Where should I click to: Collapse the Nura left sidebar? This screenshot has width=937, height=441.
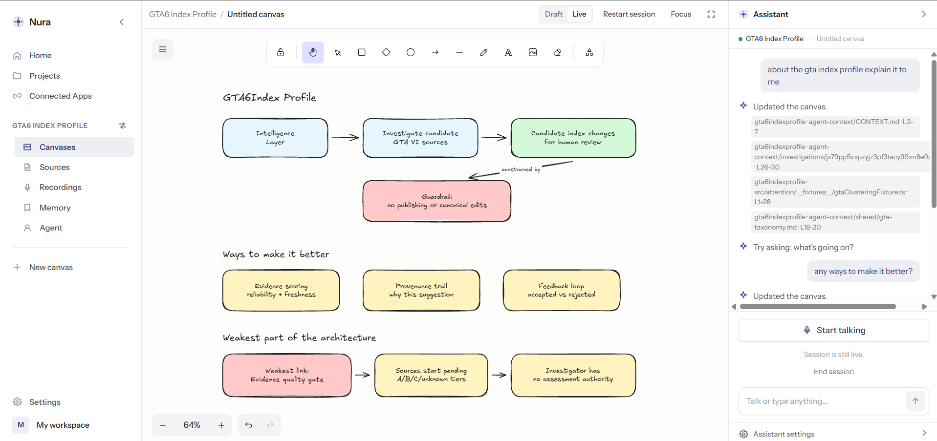tap(122, 22)
